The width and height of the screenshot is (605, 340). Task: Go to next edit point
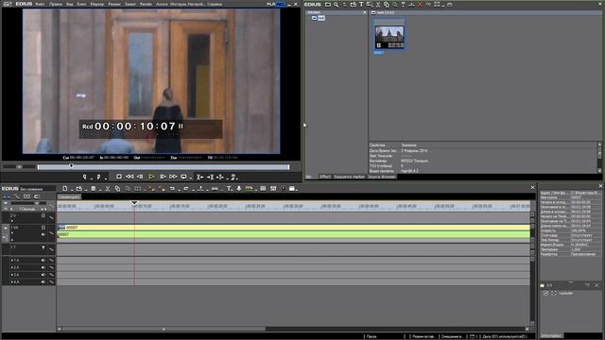pos(210,177)
